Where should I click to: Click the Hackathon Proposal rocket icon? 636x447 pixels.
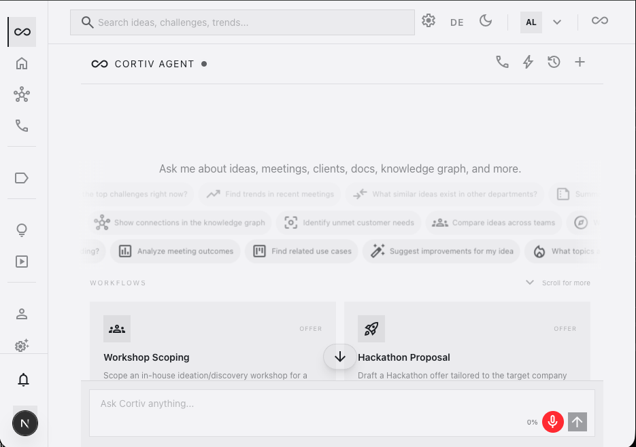pyautogui.click(x=371, y=329)
